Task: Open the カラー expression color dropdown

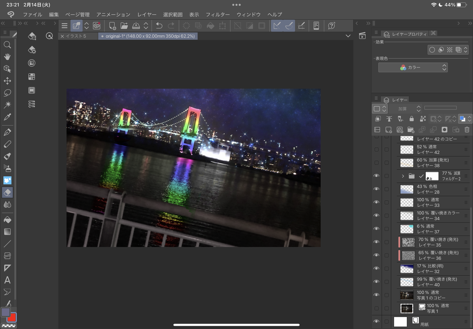Action: pos(413,67)
